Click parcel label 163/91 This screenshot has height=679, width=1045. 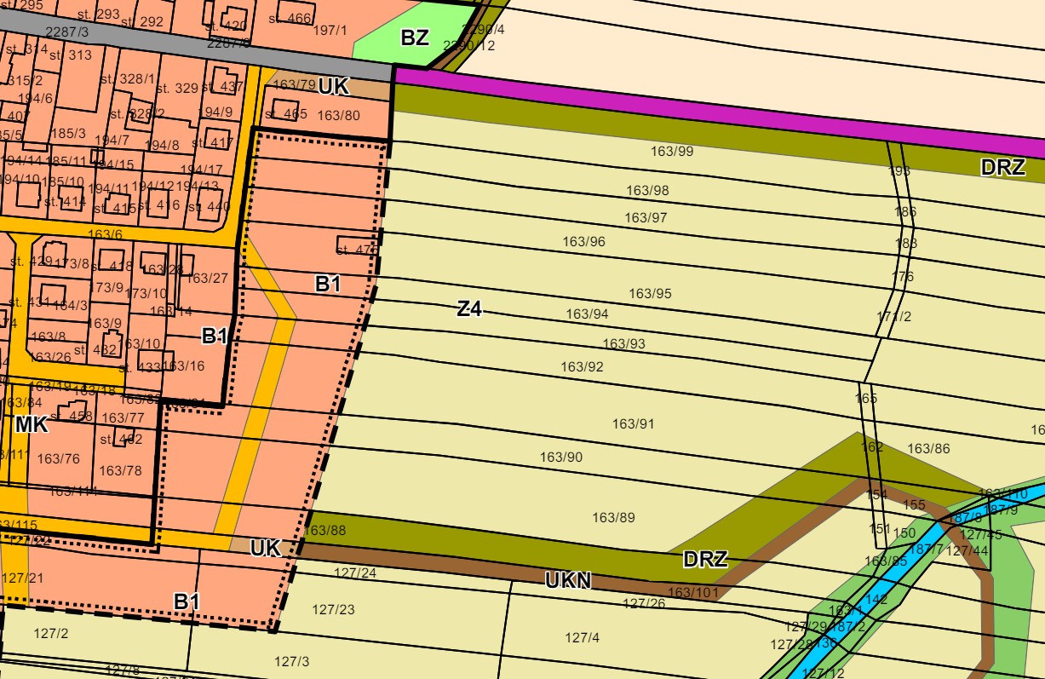coord(634,423)
